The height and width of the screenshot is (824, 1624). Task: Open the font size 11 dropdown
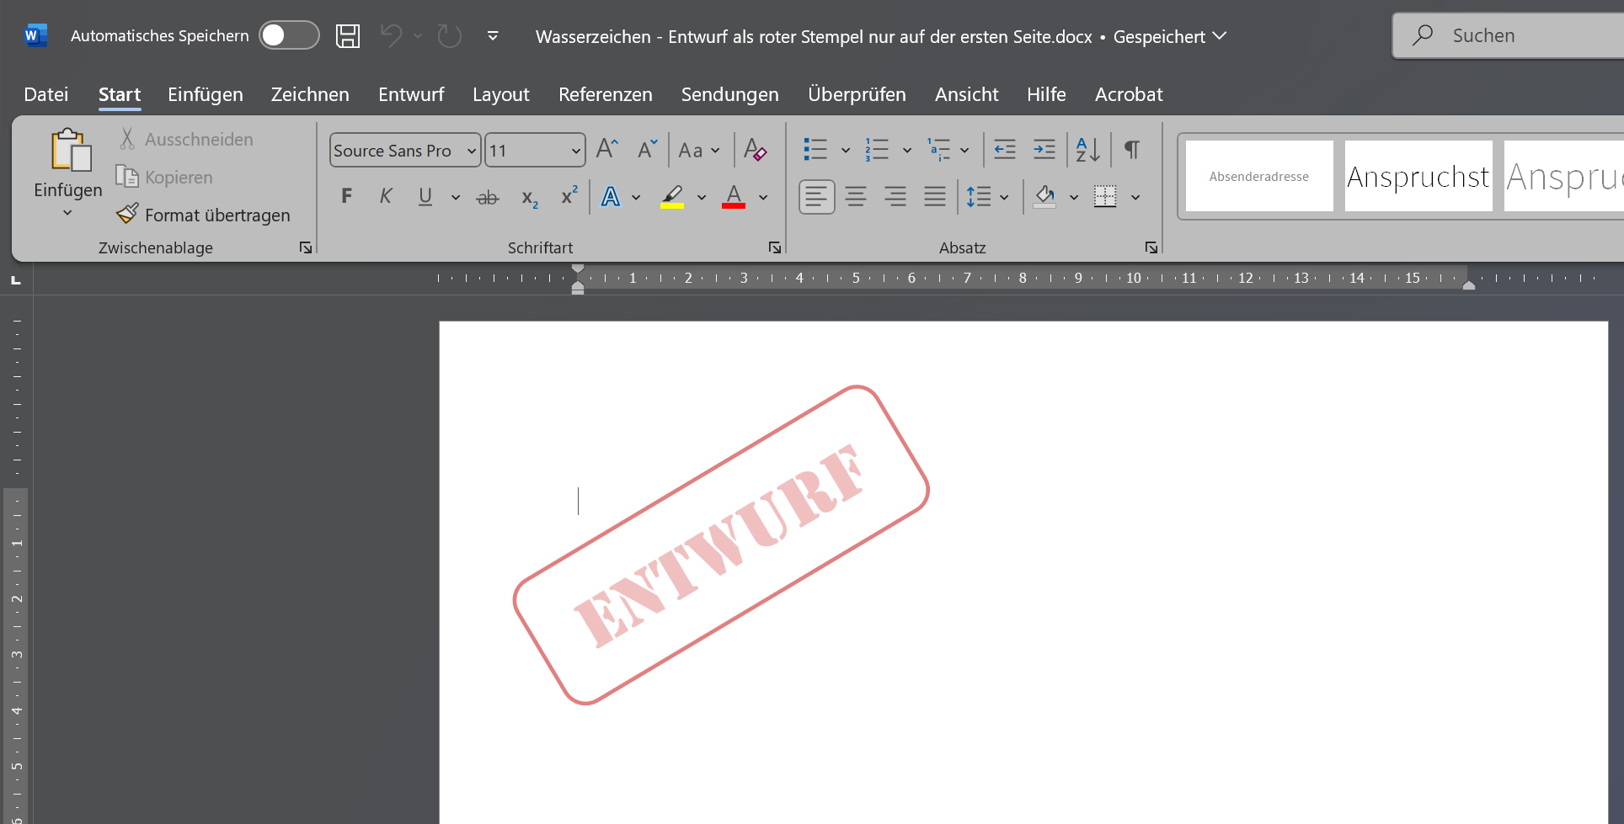point(576,151)
